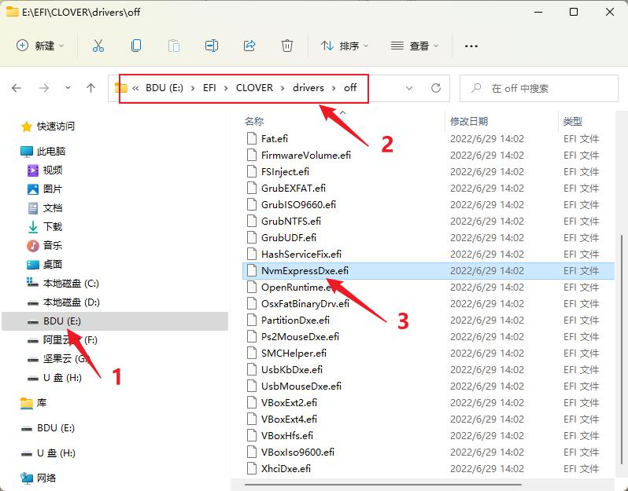Open the three-dot more options menu
The width and height of the screenshot is (628, 491).
471,46
